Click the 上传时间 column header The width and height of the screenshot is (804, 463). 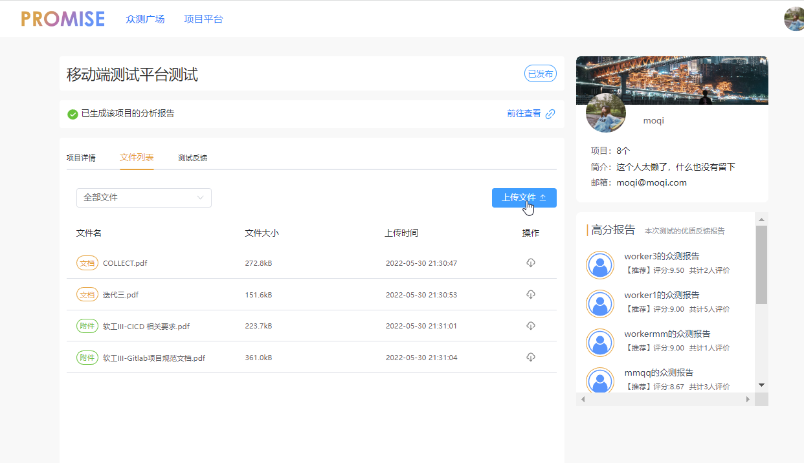point(401,233)
